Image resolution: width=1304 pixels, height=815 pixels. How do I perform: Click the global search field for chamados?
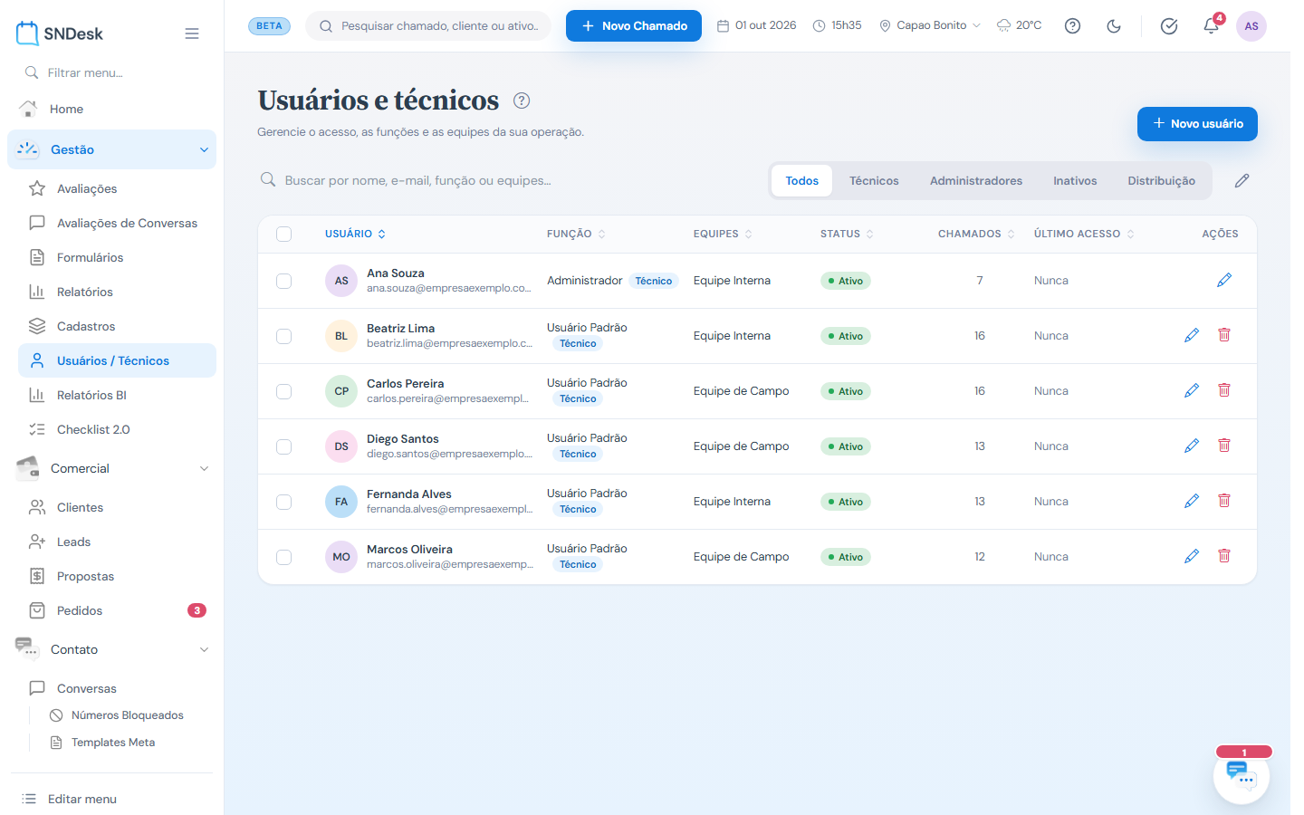click(428, 25)
